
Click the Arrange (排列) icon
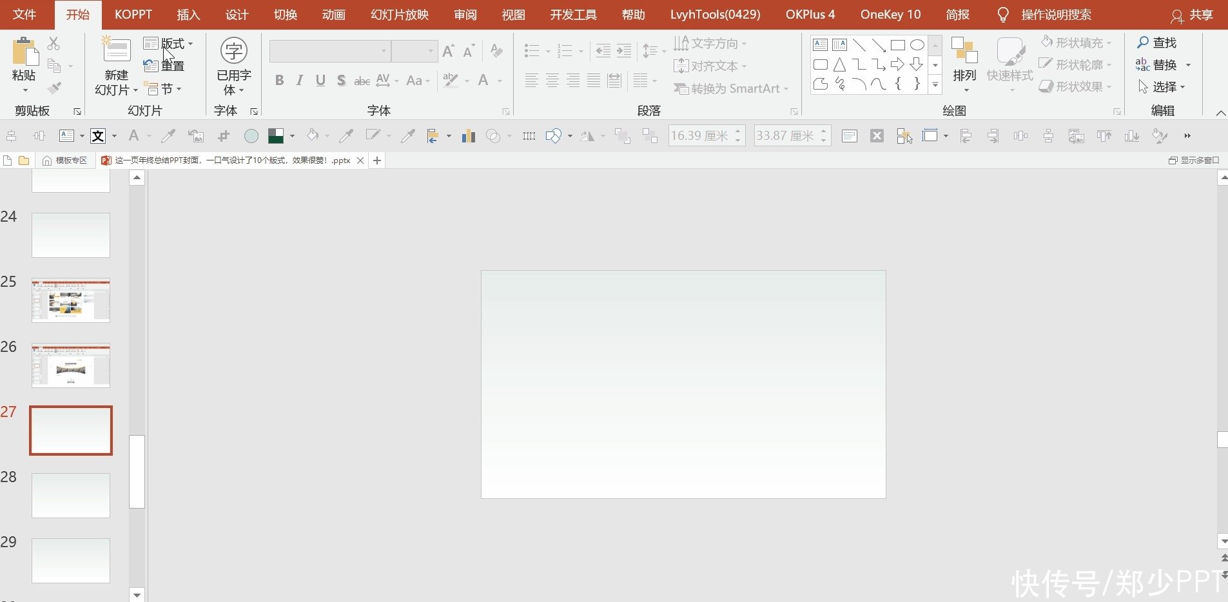[964, 50]
